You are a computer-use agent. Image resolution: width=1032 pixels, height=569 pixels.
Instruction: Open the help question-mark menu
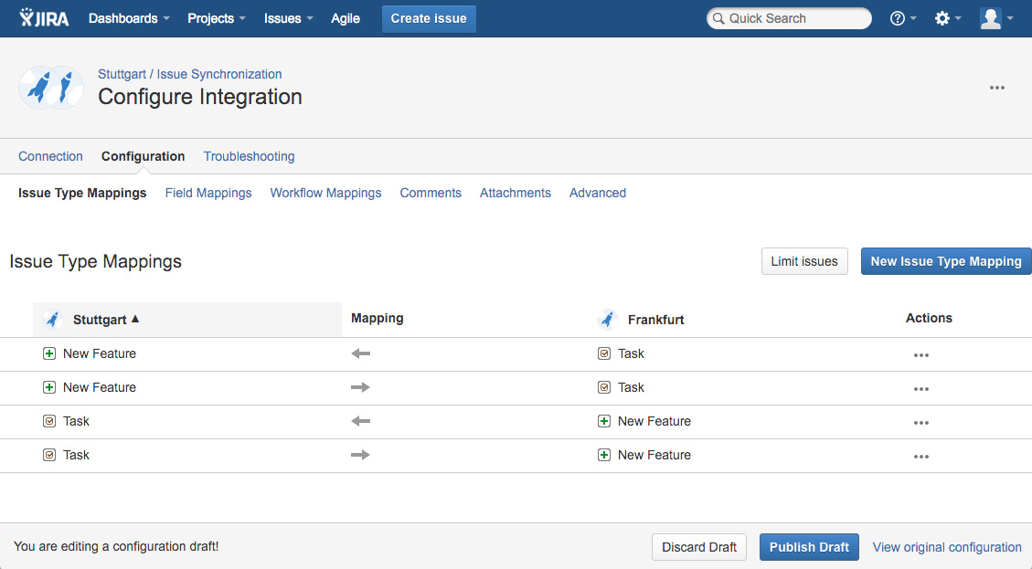coord(902,18)
